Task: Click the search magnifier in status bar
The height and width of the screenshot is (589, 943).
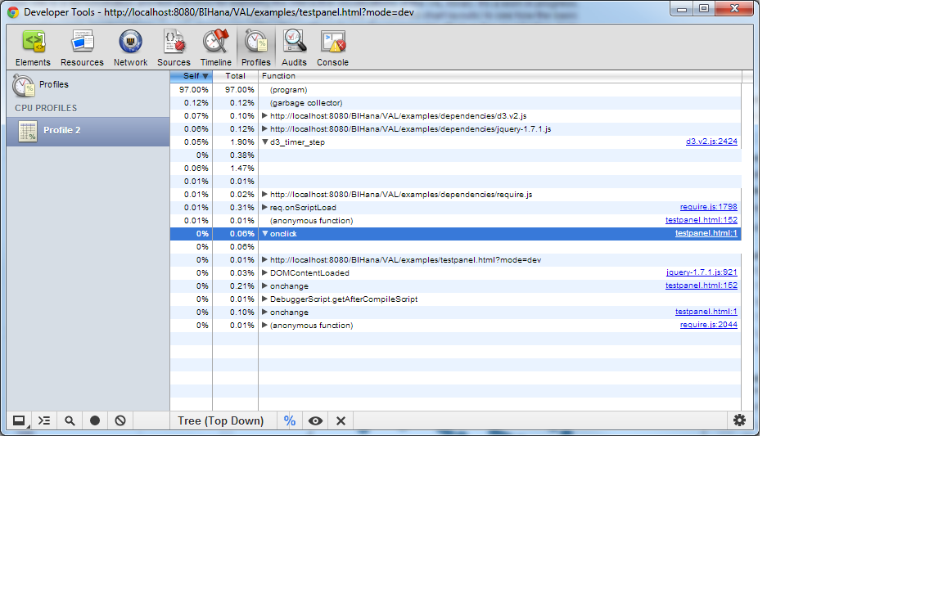Action: [x=70, y=420]
